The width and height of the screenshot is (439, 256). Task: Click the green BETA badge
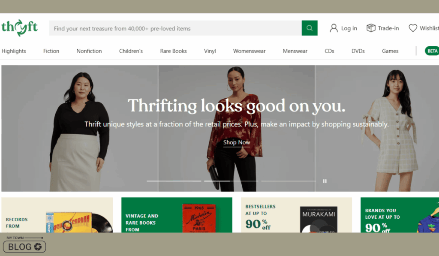pyautogui.click(x=432, y=51)
